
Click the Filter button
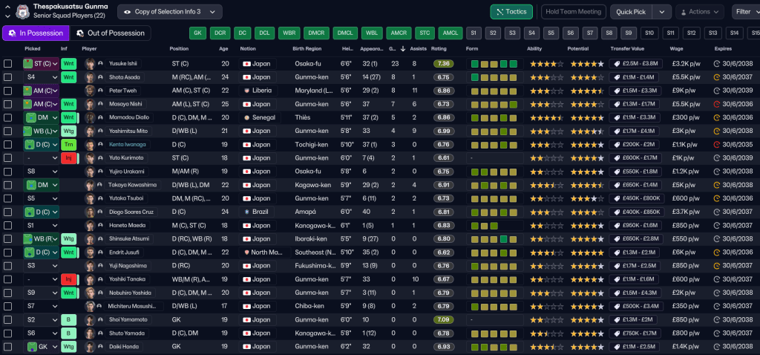click(744, 12)
